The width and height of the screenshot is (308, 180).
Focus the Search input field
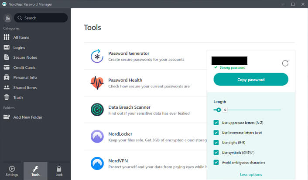click(x=41, y=18)
